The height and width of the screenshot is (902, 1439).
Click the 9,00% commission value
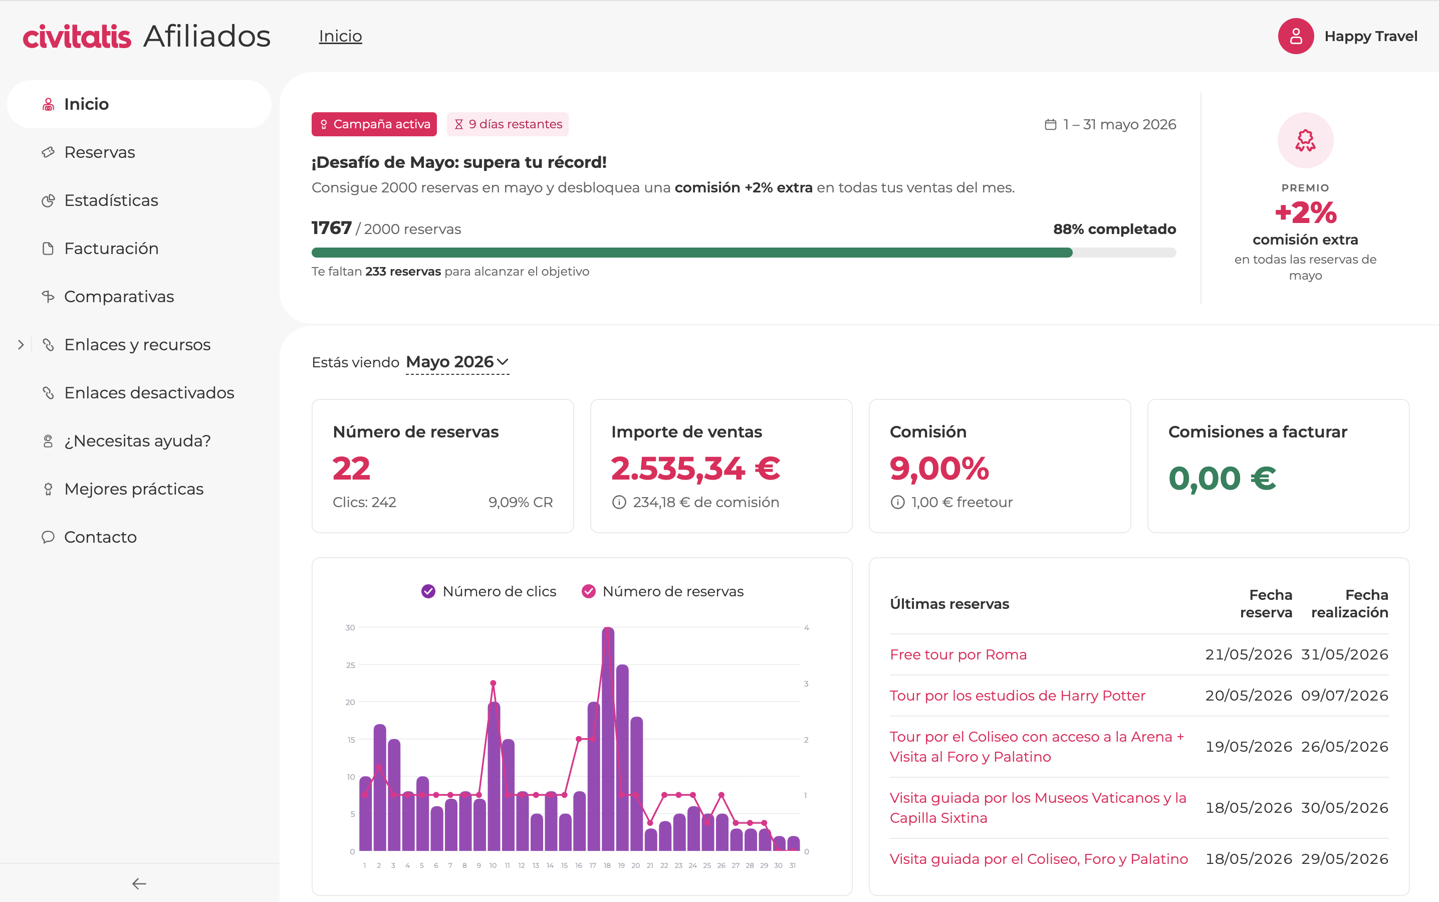(939, 469)
